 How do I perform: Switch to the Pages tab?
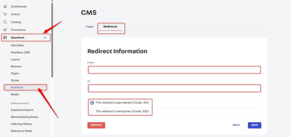click(x=90, y=27)
